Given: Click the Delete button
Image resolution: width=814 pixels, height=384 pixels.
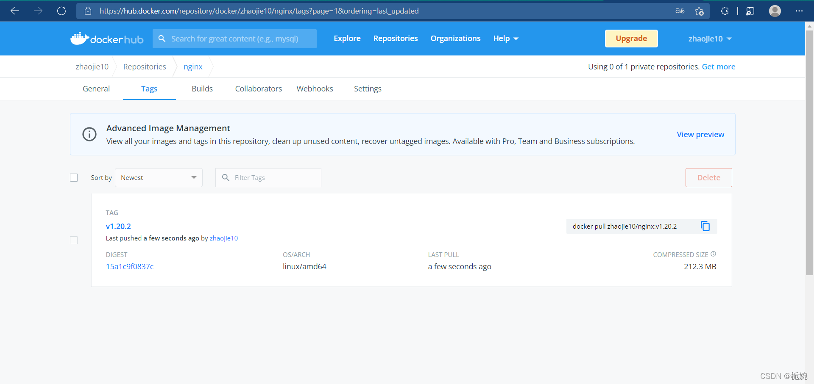Looking at the screenshot, I should [x=709, y=177].
